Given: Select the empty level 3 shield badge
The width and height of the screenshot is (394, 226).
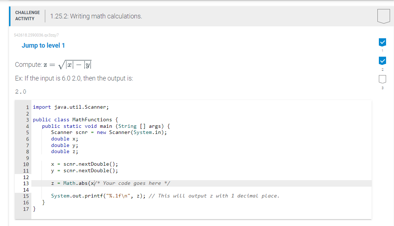Looking at the screenshot, I should click(x=382, y=79).
